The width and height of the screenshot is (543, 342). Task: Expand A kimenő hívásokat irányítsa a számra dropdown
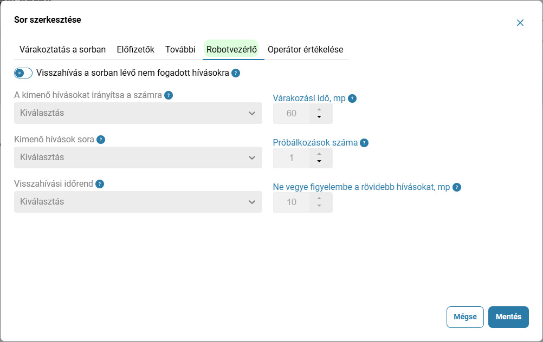click(138, 113)
